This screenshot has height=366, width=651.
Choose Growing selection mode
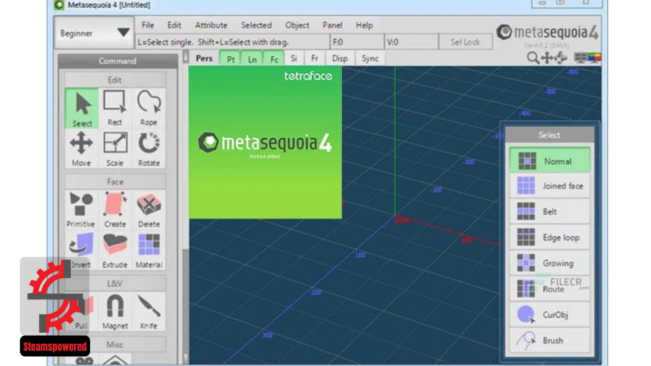(x=549, y=263)
